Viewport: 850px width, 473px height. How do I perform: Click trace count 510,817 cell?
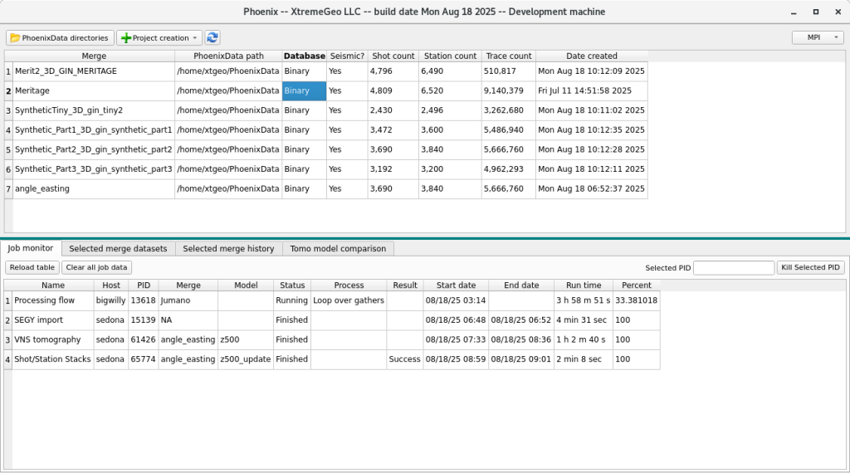tap(509, 71)
